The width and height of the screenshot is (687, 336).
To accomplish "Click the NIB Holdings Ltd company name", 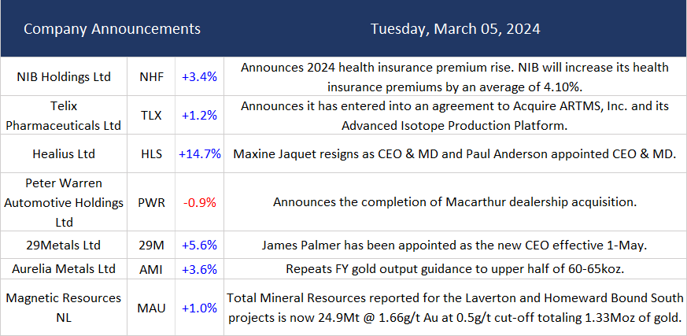I will tap(64, 77).
